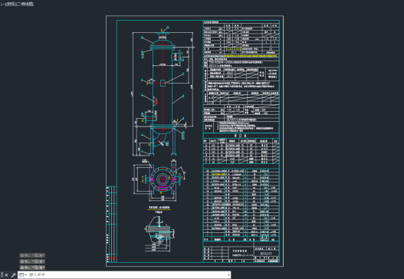Image resolution: width=404 pixels, height=279 pixels.
Task: Open the visual style control in the viewport label
Action: coord(25,4)
